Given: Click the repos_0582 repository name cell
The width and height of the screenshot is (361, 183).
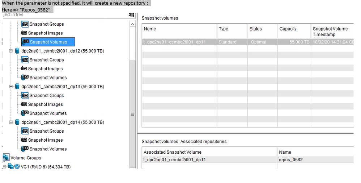Looking at the screenshot, I should pos(315,160).
